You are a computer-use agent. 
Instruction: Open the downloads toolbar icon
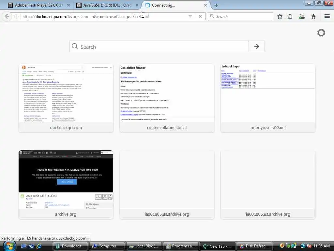click(x=302, y=16)
